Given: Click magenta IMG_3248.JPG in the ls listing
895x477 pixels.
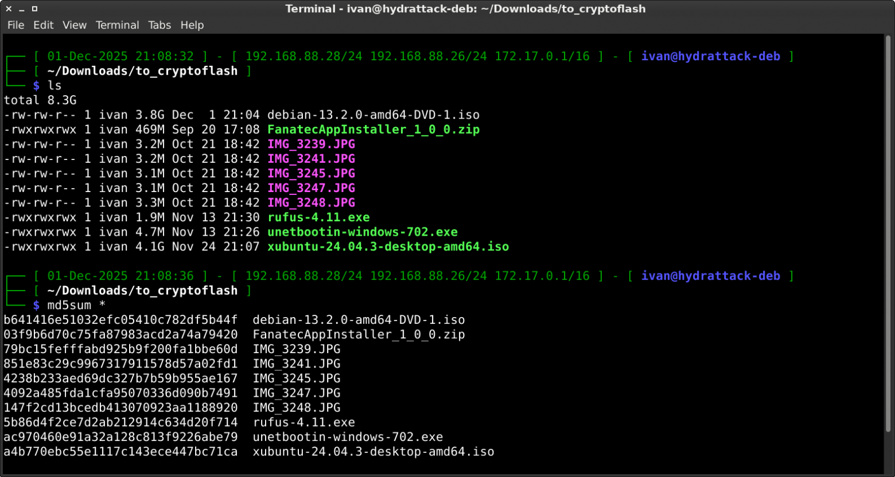Looking at the screenshot, I should (312, 202).
